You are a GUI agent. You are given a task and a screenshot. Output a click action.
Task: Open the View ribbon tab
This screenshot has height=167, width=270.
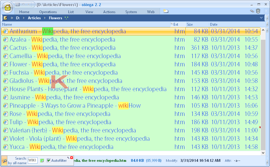89,12
